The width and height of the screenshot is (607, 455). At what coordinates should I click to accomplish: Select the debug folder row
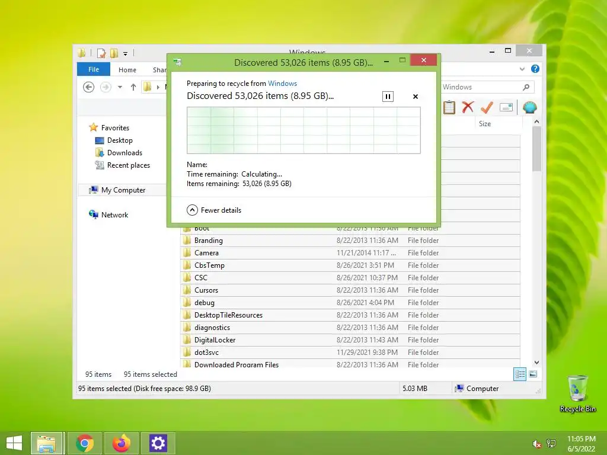[x=350, y=303]
